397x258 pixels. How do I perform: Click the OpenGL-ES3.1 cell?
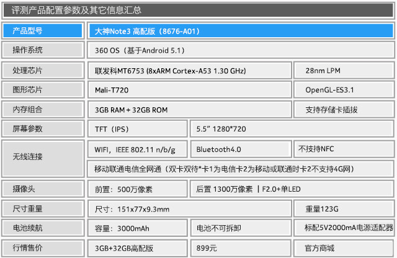click(x=344, y=90)
